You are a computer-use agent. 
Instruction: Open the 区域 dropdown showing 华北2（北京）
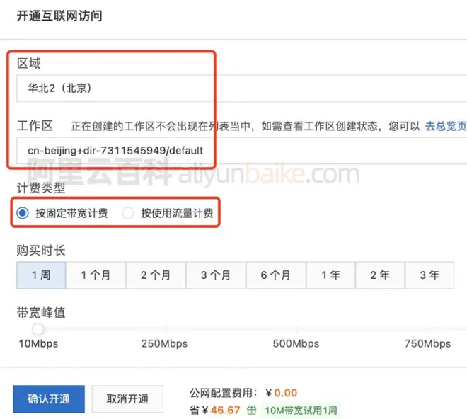(x=113, y=89)
